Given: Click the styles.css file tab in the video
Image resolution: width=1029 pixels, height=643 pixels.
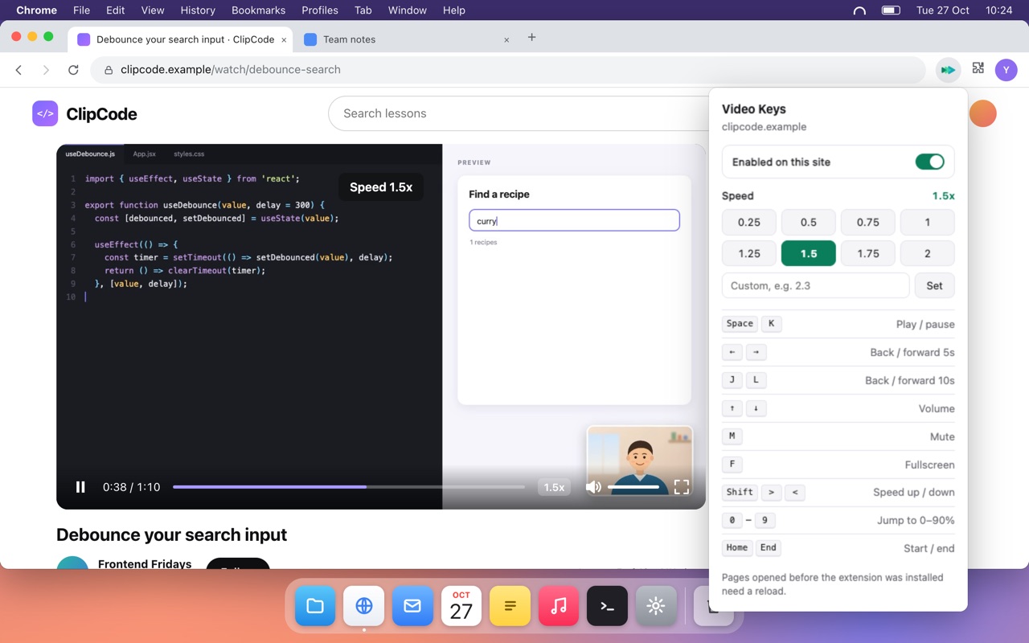Looking at the screenshot, I should click(x=189, y=154).
